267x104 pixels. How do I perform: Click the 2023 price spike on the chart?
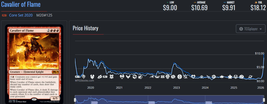(x=174, y=63)
